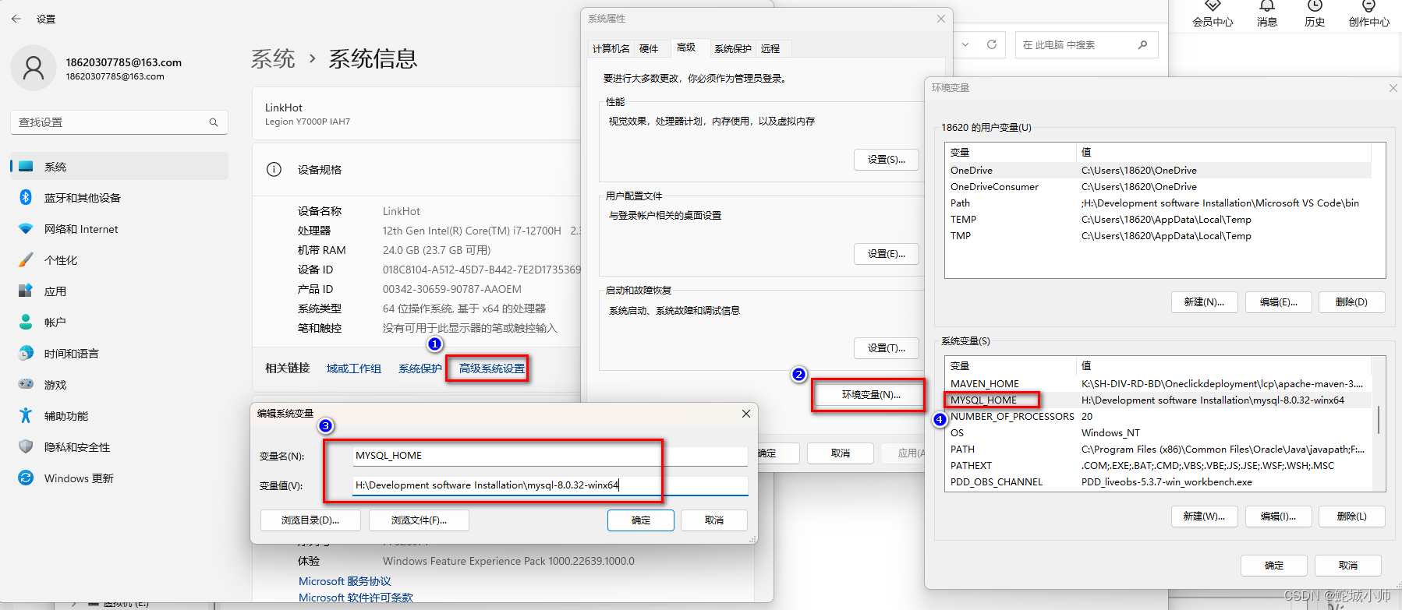Open the System category in sidebar

(x=119, y=167)
